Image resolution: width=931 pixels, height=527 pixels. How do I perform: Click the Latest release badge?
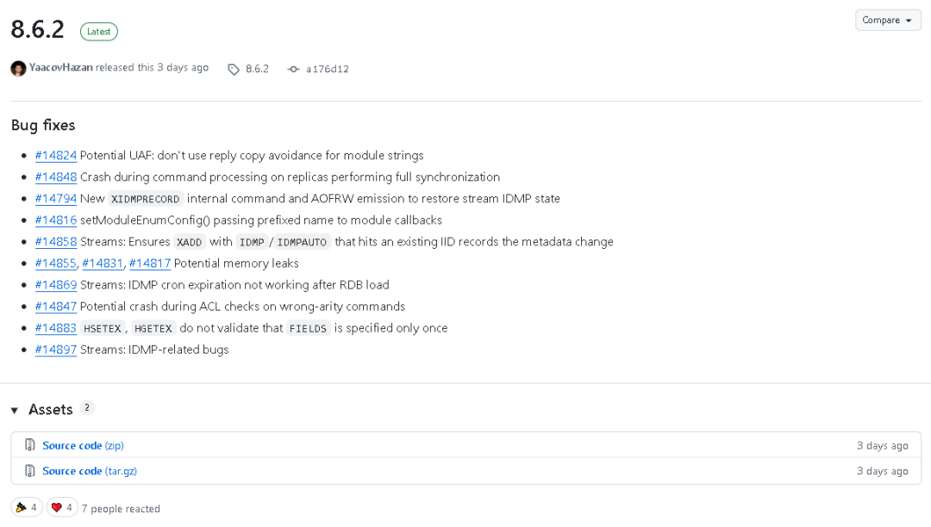click(x=99, y=31)
